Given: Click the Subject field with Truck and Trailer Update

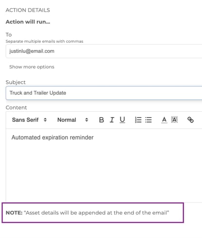Looking at the screenshot, I should click(104, 93).
